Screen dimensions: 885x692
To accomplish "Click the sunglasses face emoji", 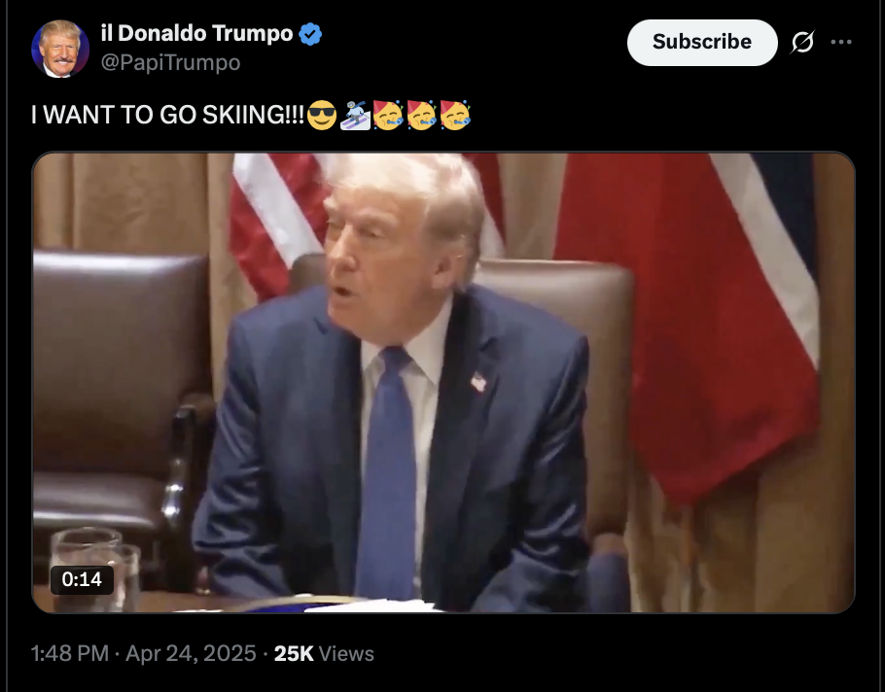I will pos(322,115).
